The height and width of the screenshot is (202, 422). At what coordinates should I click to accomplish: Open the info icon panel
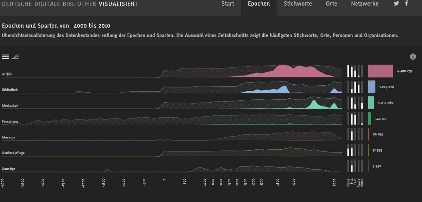[x=413, y=57]
